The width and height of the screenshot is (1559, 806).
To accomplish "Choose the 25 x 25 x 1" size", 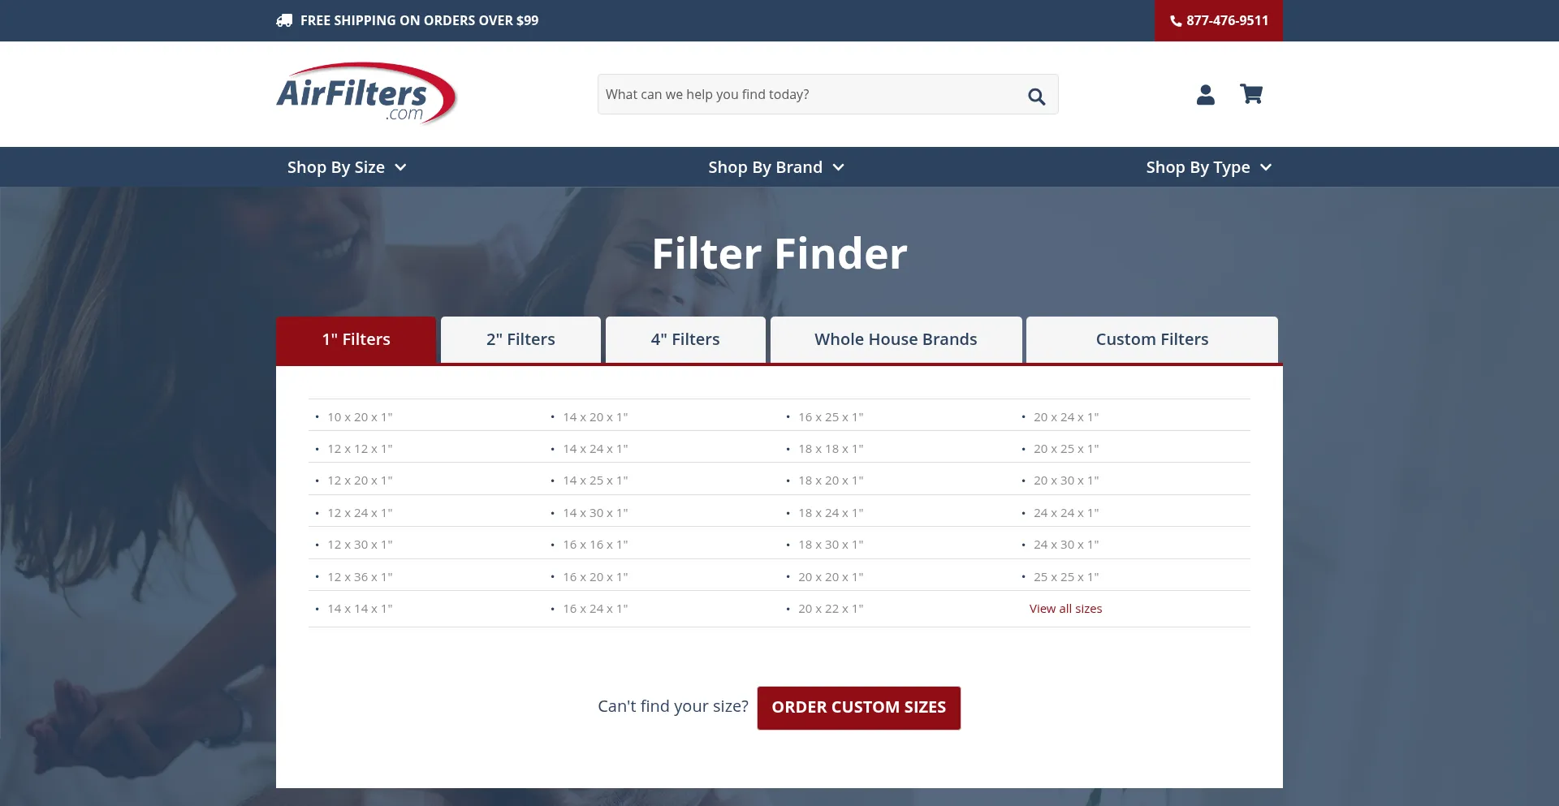I will 1066,577.
